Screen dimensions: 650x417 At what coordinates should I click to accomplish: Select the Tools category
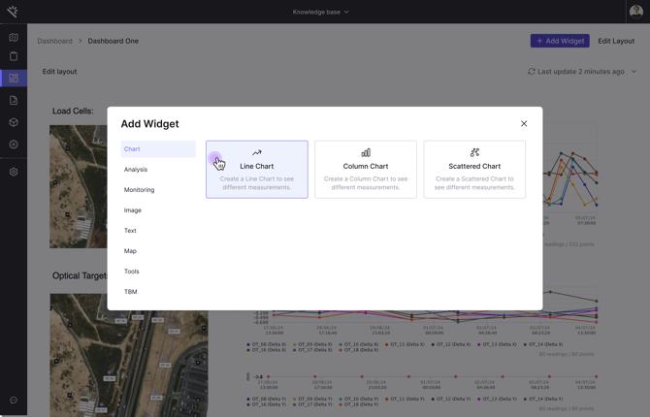click(158, 272)
